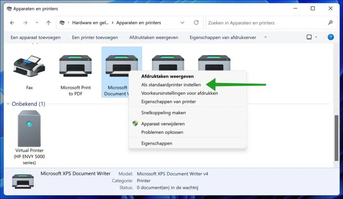Maximize the Apparaten en printers window
Image resolution: width=343 pixels, height=199 pixels.
click(x=313, y=8)
